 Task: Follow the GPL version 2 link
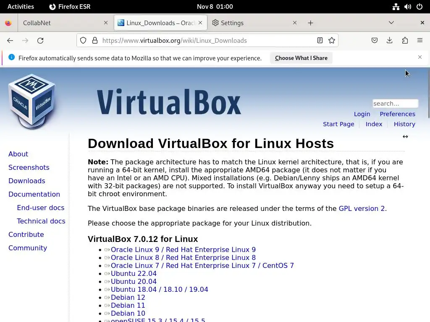tap(362, 208)
